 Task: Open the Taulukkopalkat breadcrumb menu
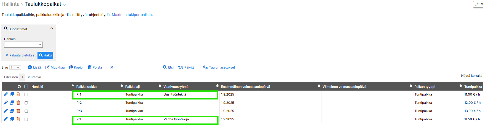pyautogui.click(x=64, y=5)
